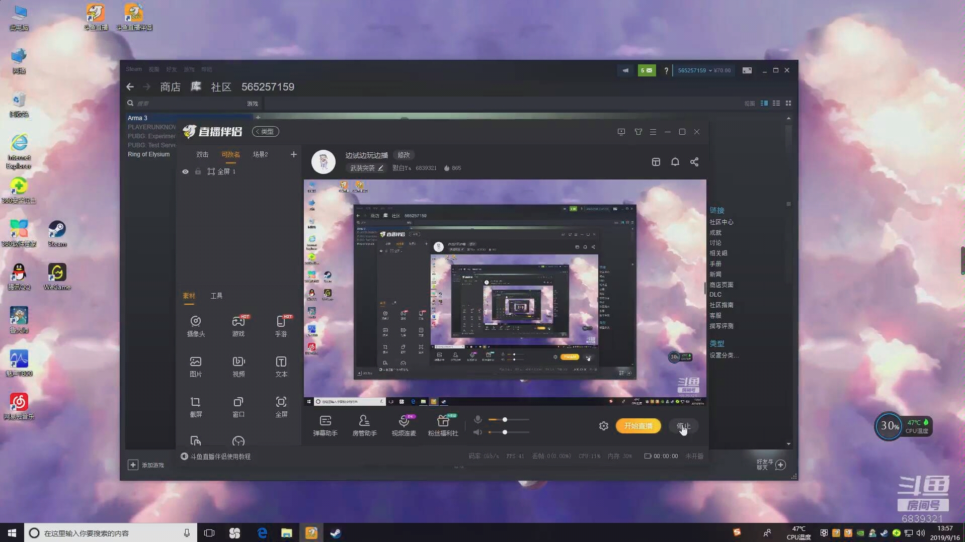Click 添加游戏 add game in Steam

pos(146,465)
